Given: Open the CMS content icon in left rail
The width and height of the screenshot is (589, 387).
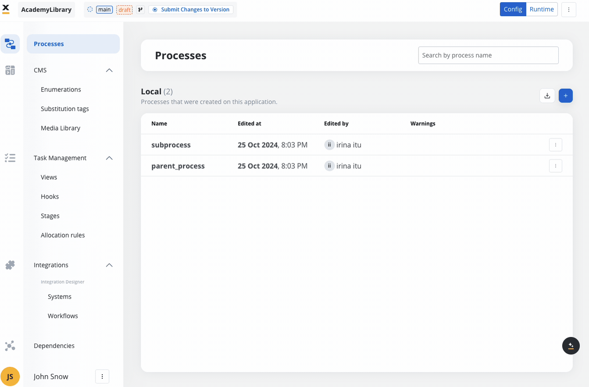Looking at the screenshot, I should pyautogui.click(x=10, y=70).
